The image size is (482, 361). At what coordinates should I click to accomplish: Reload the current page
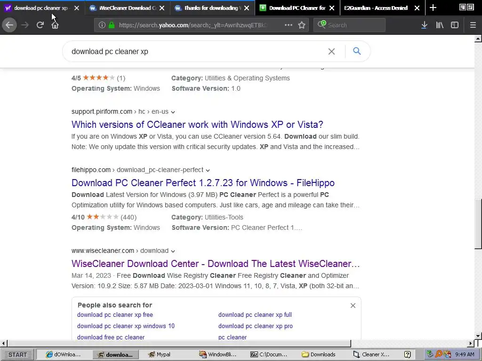40,25
